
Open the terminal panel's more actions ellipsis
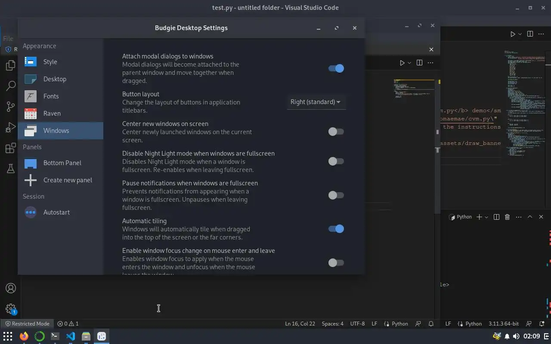point(518,217)
